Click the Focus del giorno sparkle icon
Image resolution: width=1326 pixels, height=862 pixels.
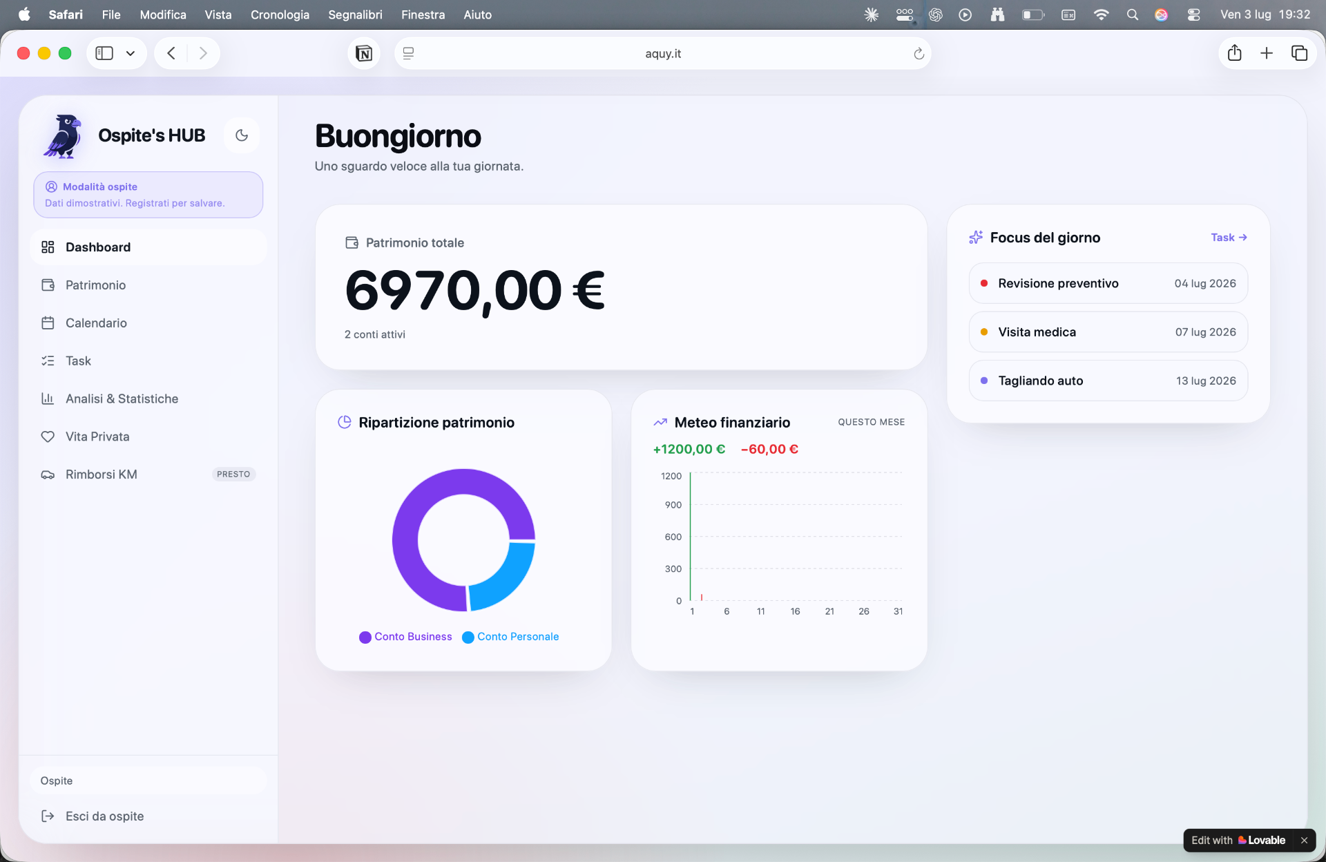(976, 238)
